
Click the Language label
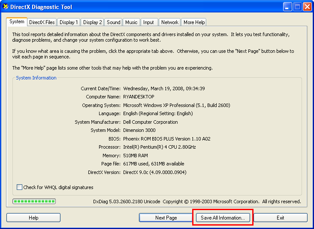109,113
